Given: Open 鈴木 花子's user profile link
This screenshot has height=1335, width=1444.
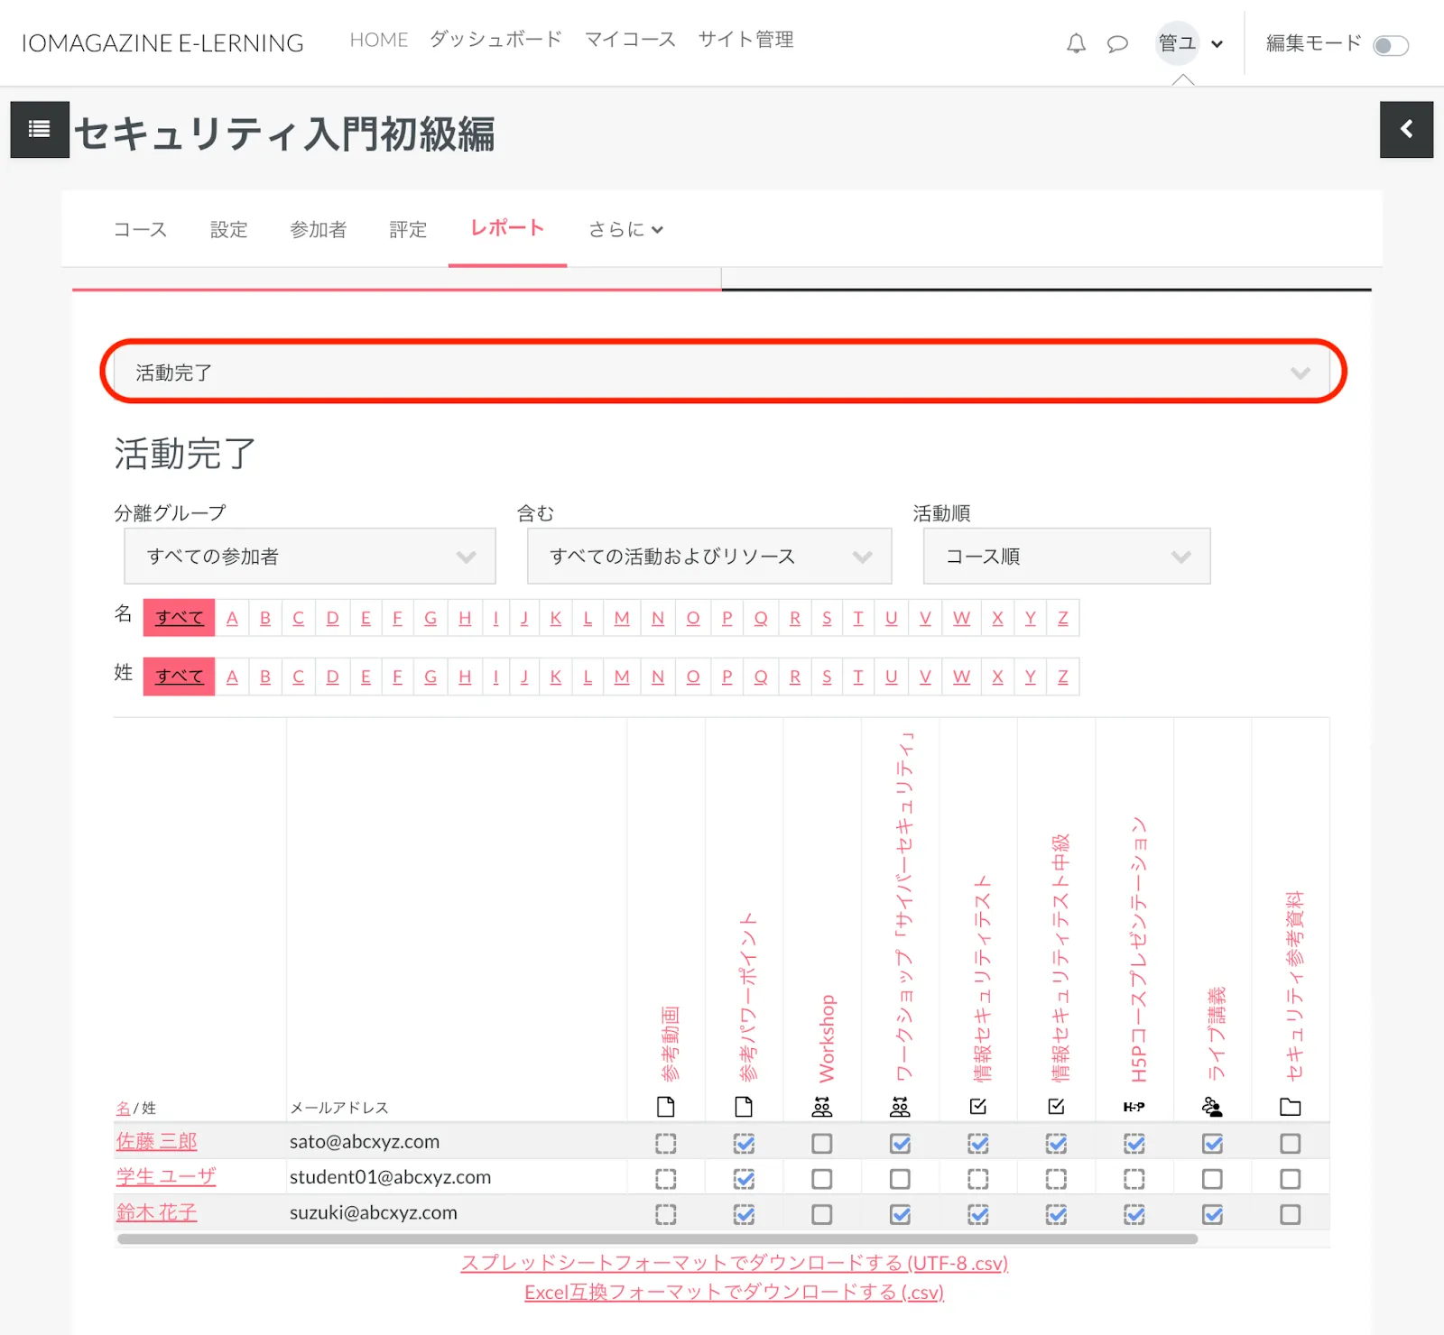Looking at the screenshot, I should (156, 1213).
